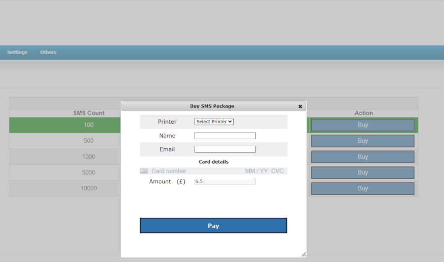444x262 pixels.
Task: Click Buy for the 10000 SMS package
Action: [362, 189]
